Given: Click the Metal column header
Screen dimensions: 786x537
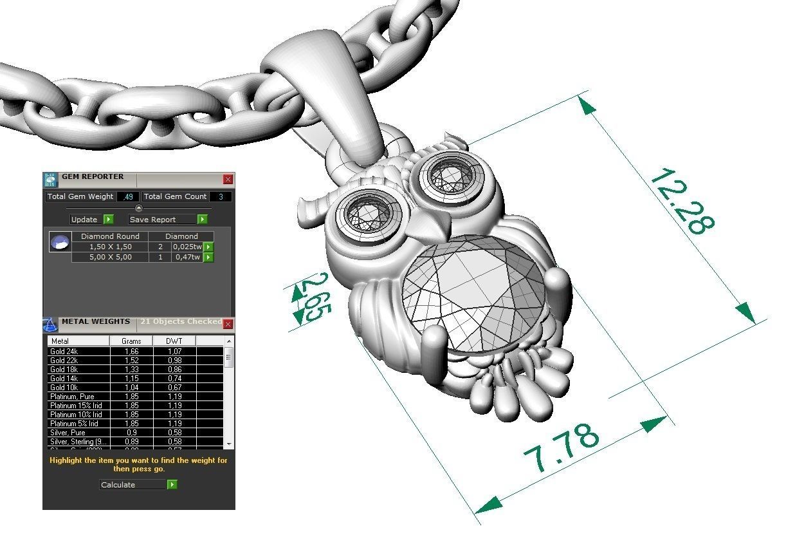Looking at the screenshot, I should click(78, 341).
